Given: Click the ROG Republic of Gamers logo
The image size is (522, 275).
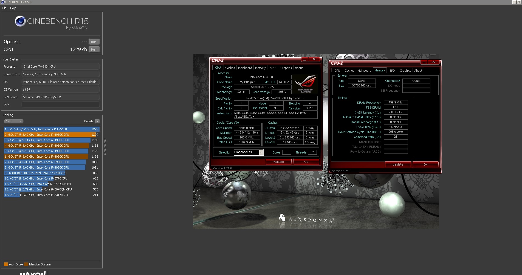Looking at the screenshot, I should (x=306, y=84).
